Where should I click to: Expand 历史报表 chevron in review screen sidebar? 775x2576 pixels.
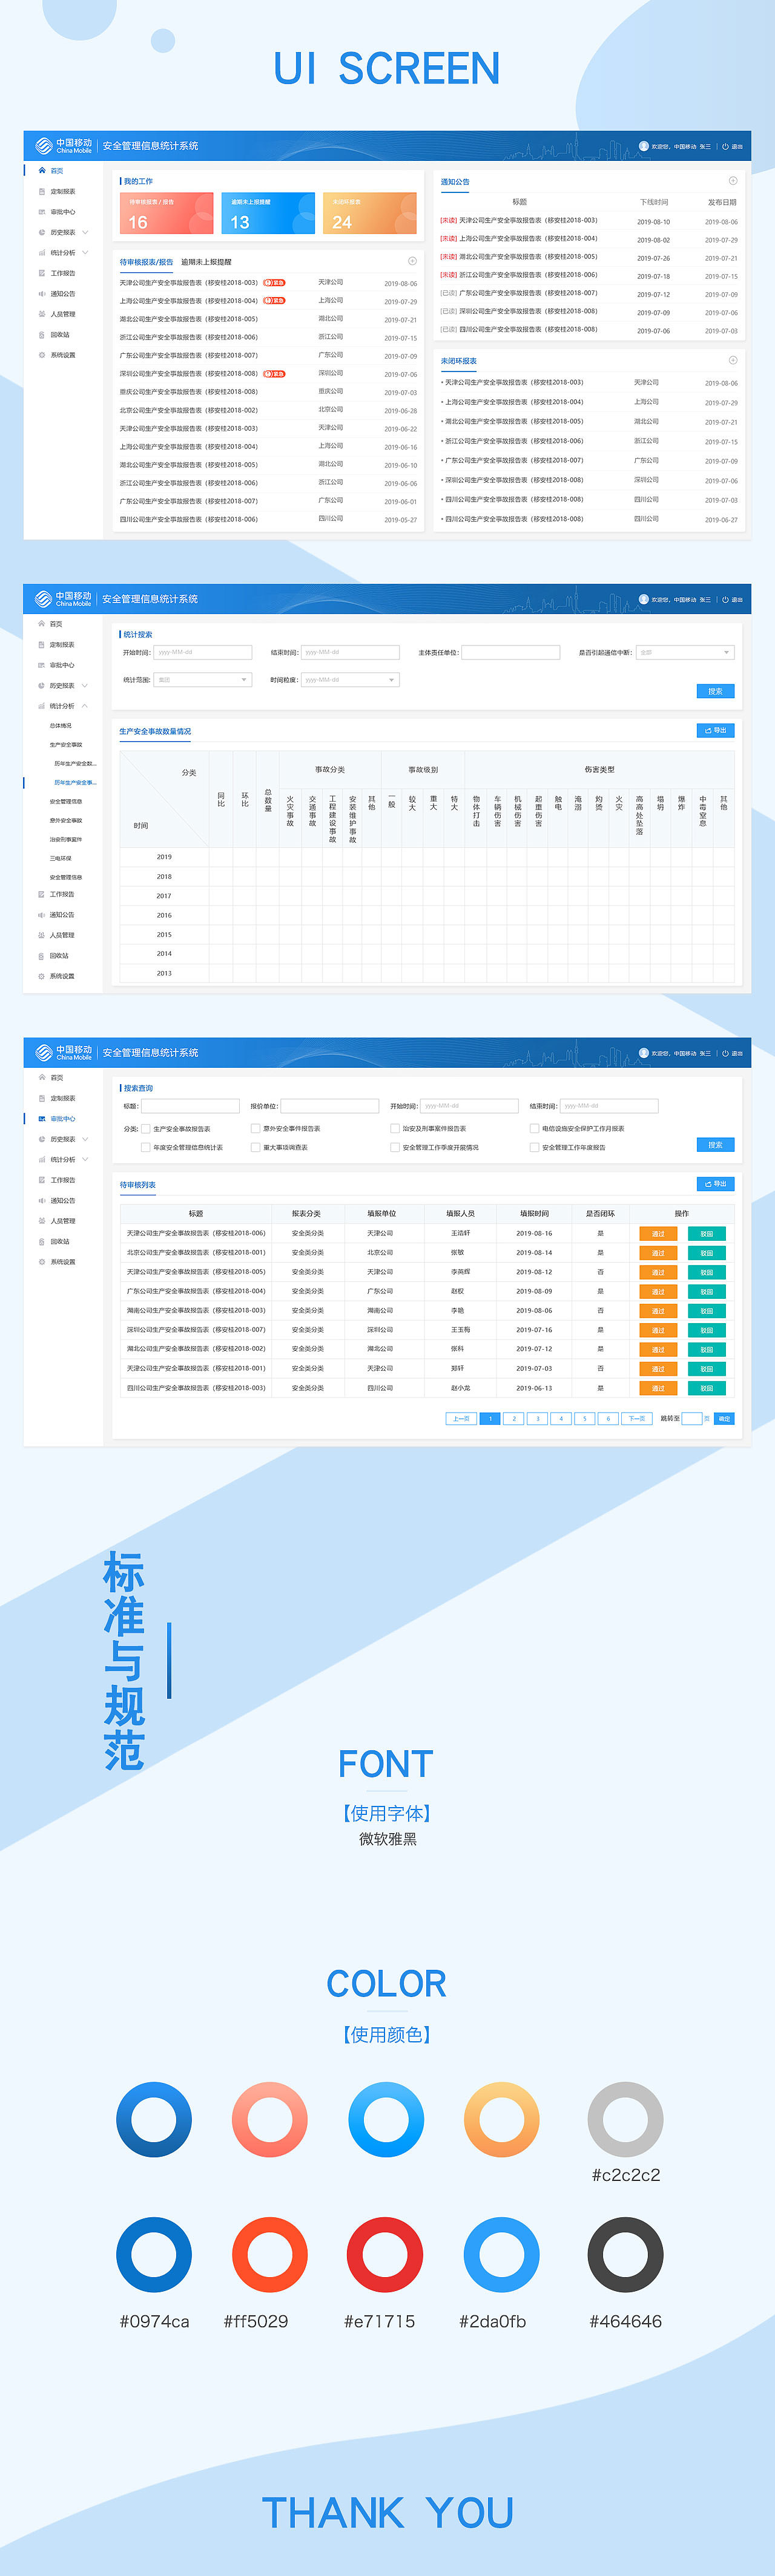85,1139
